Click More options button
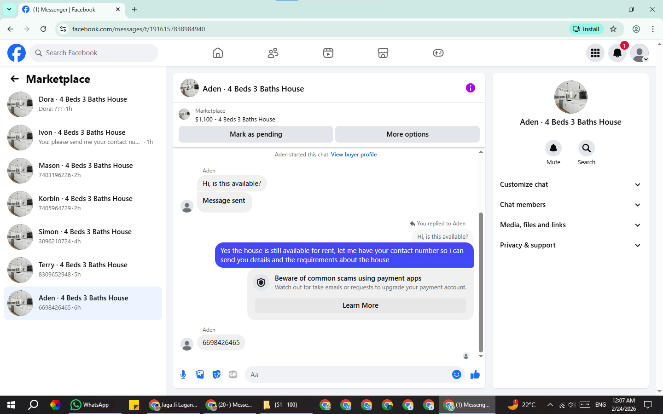The image size is (663, 414). click(407, 134)
